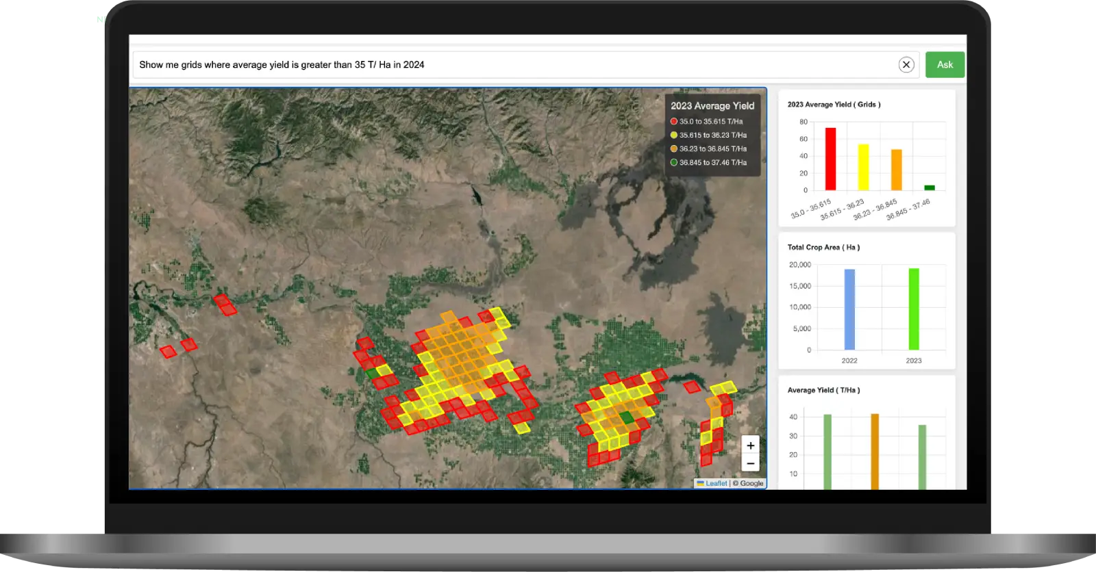The height and width of the screenshot is (572, 1096).
Task: Clear the query with the X icon
Action: click(906, 64)
